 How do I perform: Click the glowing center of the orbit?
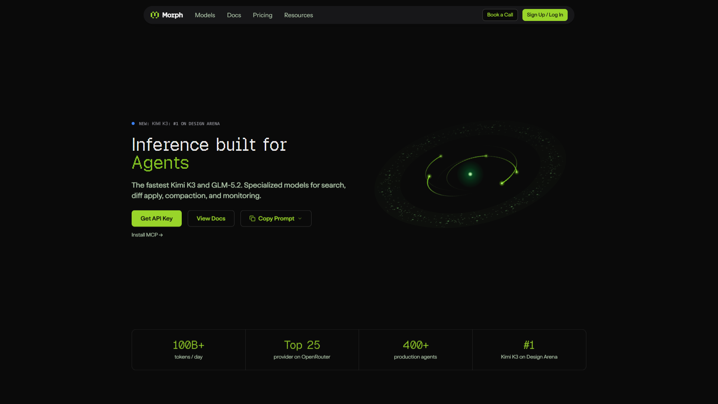pyautogui.click(x=470, y=174)
